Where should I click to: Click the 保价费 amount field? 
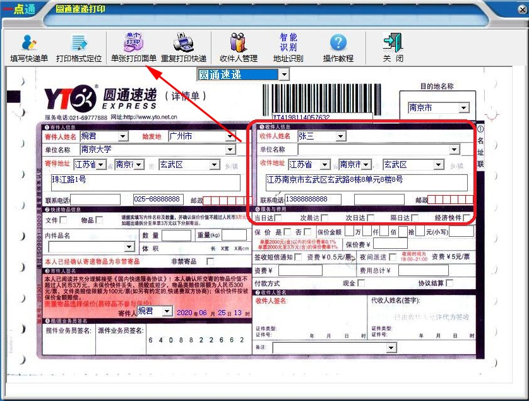[x=390, y=243]
